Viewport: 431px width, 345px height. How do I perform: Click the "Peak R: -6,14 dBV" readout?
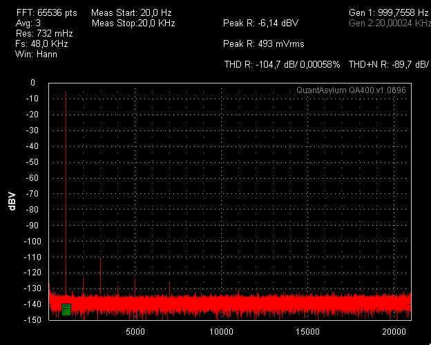pyautogui.click(x=260, y=23)
